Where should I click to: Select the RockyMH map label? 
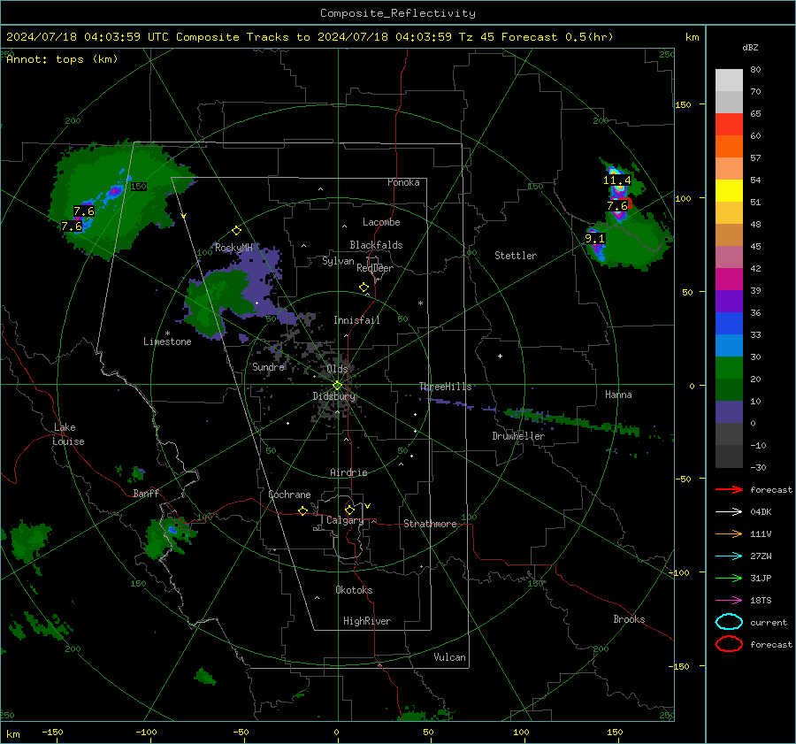(x=233, y=248)
